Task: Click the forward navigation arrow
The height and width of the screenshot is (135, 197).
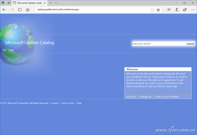Action: (12, 9)
